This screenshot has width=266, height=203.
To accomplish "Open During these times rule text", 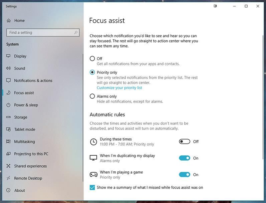I will 116,139.
